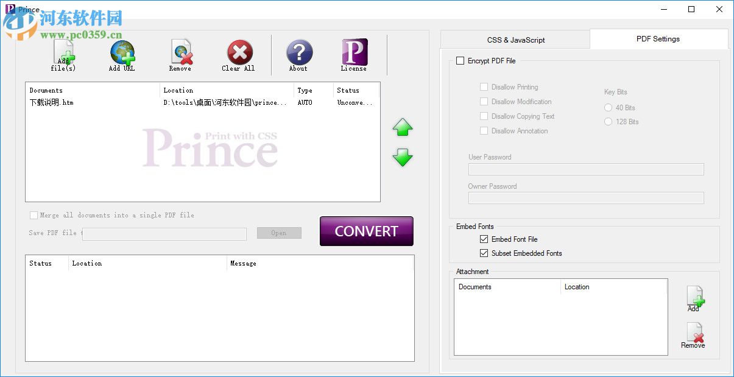This screenshot has height=377, width=734.
Task: Toggle Disallow Copying Text checkbox
Action: (x=484, y=116)
